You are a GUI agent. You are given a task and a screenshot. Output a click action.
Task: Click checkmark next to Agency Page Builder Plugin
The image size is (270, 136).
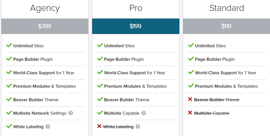(x=9, y=59)
